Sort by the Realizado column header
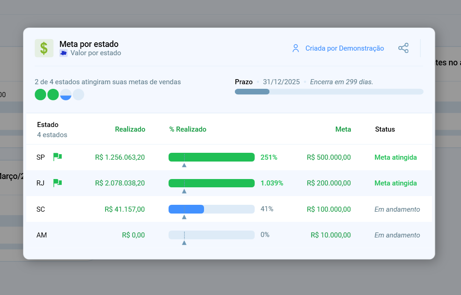The width and height of the screenshot is (461, 295). 130,129
